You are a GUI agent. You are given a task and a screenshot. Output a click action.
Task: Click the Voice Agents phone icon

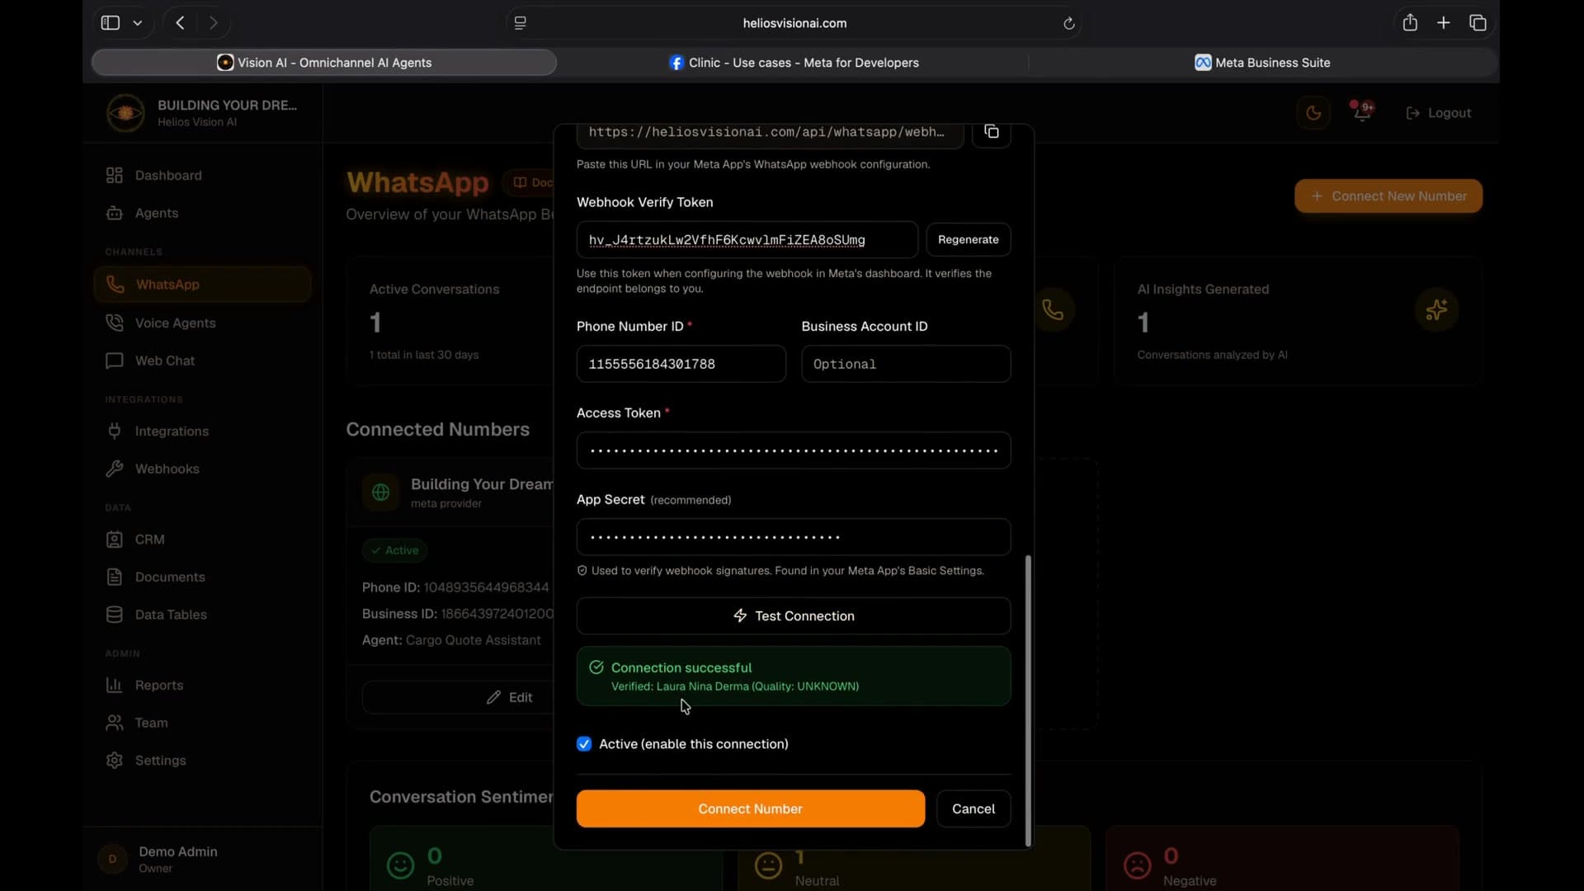(115, 323)
